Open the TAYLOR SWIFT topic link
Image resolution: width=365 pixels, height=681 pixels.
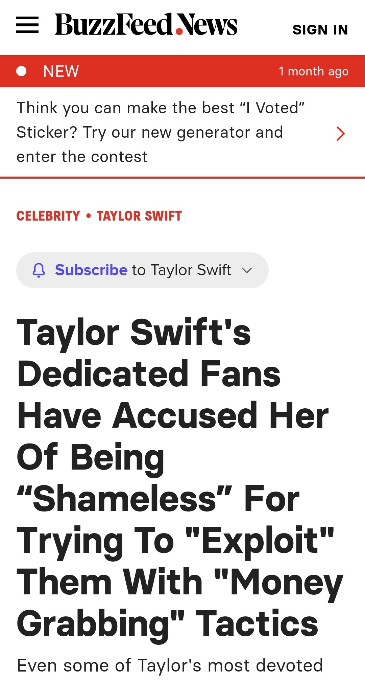pos(139,216)
